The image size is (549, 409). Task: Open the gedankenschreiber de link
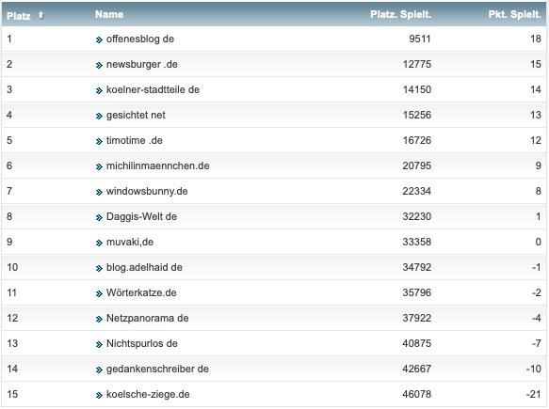[157, 369]
